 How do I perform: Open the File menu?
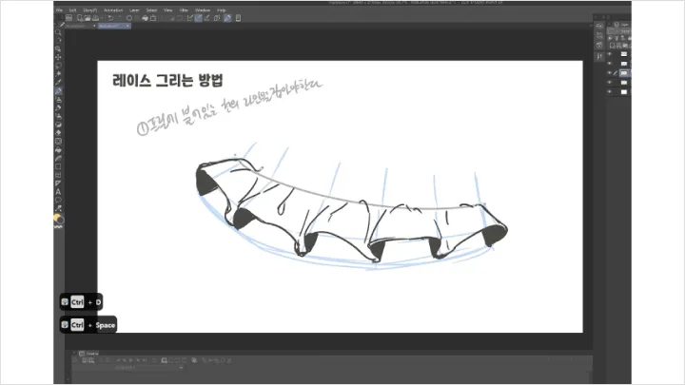59,10
